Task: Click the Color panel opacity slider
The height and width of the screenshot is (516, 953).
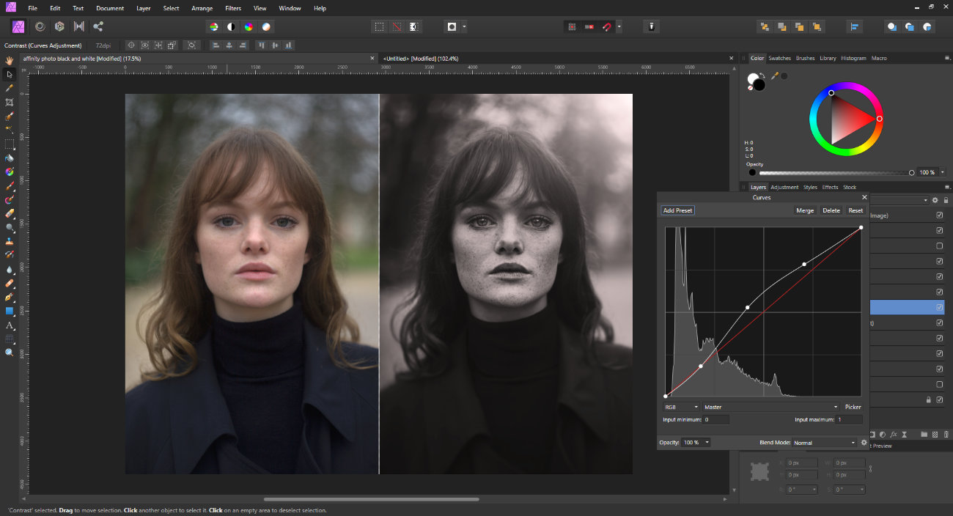Action: tap(836, 173)
